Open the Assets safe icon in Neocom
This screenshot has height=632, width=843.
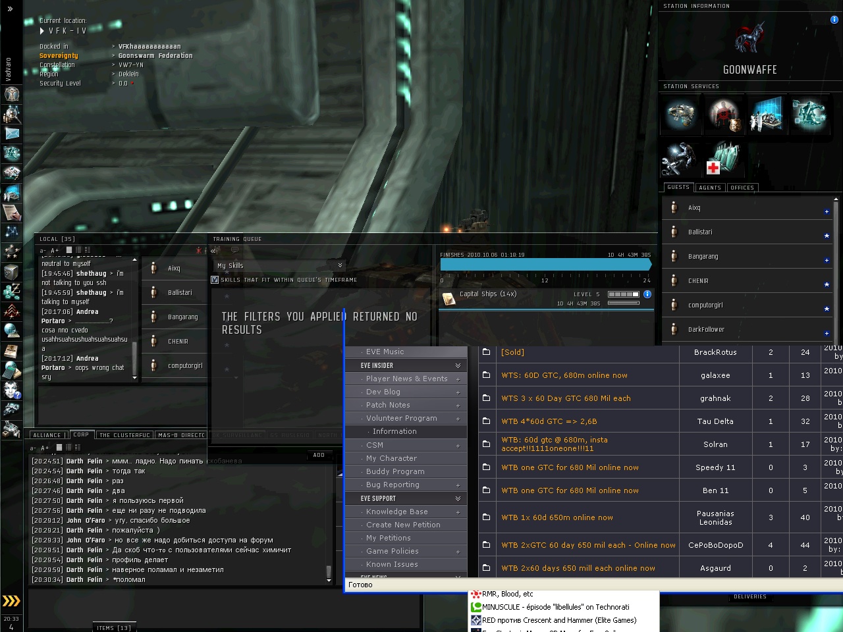[11, 272]
